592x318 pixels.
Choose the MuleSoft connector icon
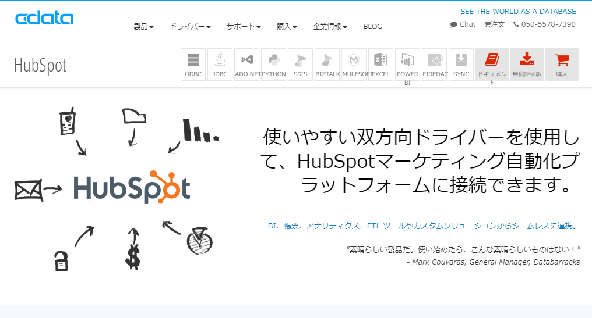point(354,65)
